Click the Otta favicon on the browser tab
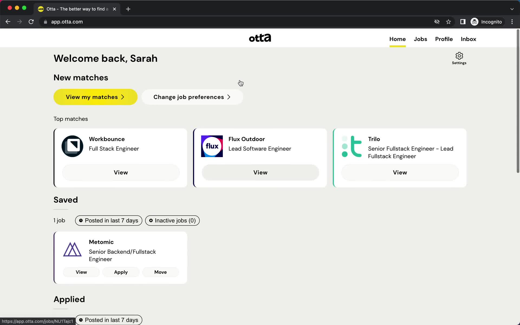This screenshot has height=325, width=520. tap(41, 9)
